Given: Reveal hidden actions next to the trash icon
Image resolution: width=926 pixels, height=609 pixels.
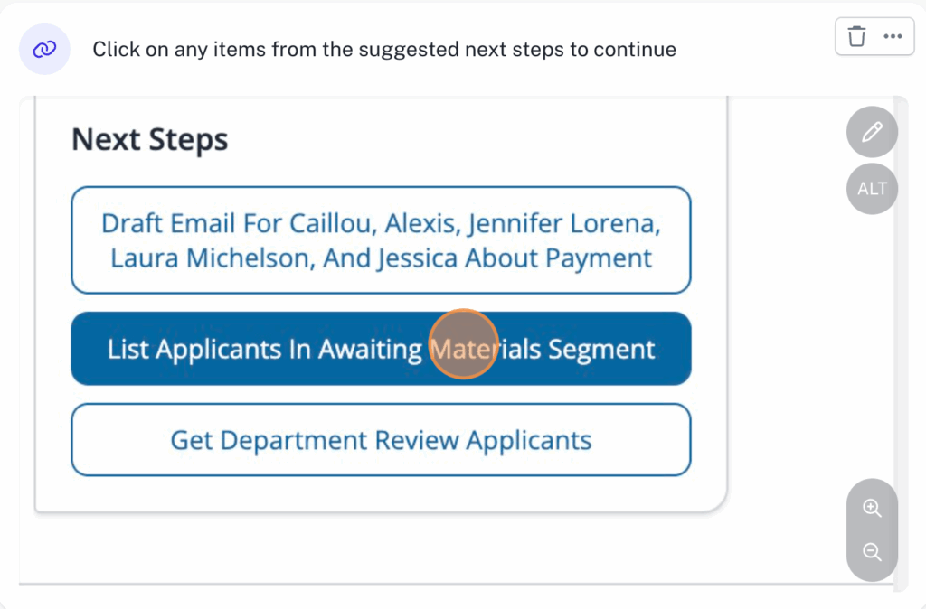Looking at the screenshot, I should [893, 35].
